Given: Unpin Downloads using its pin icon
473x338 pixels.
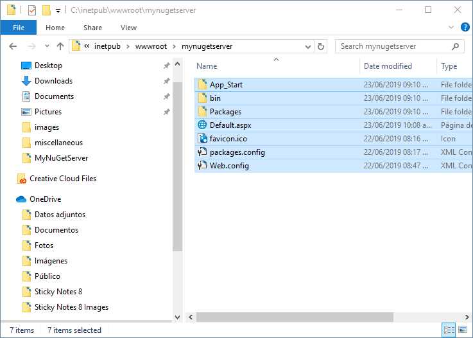Looking at the screenshot, I should click(x=166, y=81).
